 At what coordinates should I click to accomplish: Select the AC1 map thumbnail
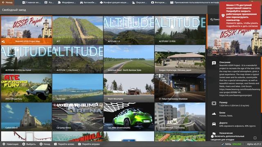point(78,30)
